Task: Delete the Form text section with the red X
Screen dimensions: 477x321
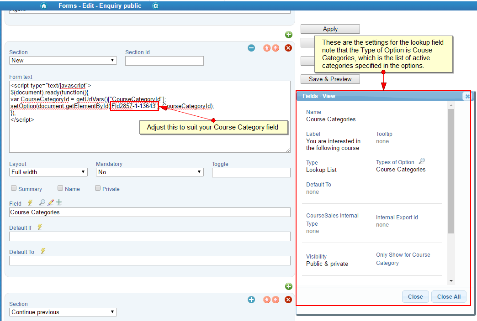Action: [288, 48]
